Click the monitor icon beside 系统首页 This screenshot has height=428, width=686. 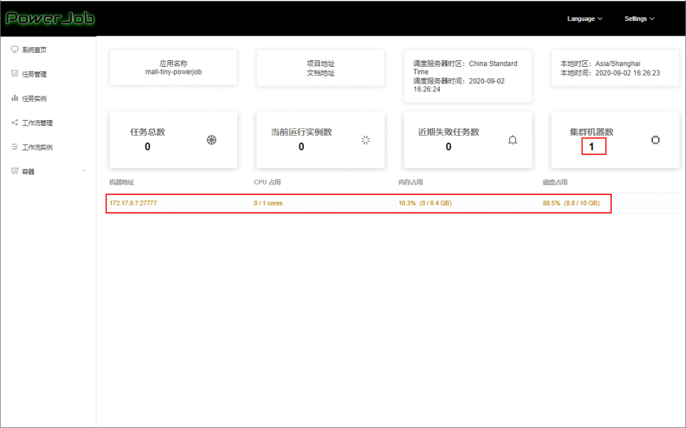point(15,50)
